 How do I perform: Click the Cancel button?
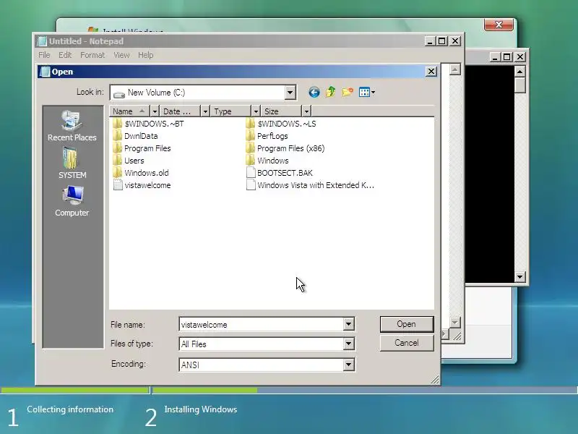(x=407, y=343)
